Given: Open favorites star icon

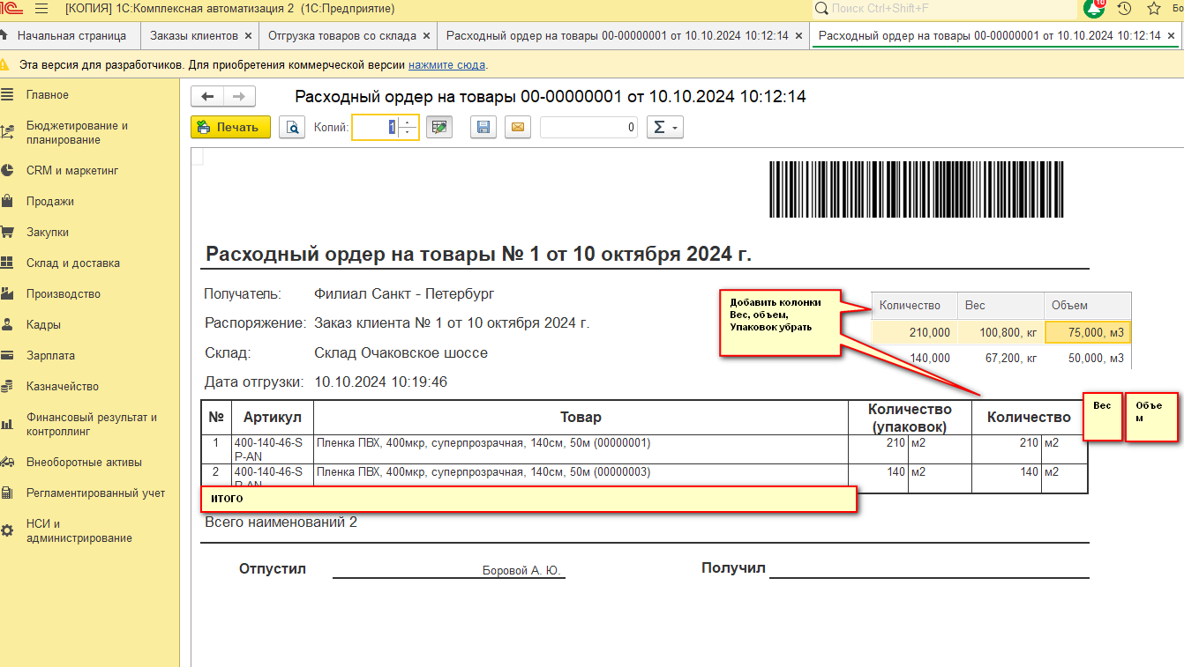Looking at the screenshot, I should pos(1153,9).
